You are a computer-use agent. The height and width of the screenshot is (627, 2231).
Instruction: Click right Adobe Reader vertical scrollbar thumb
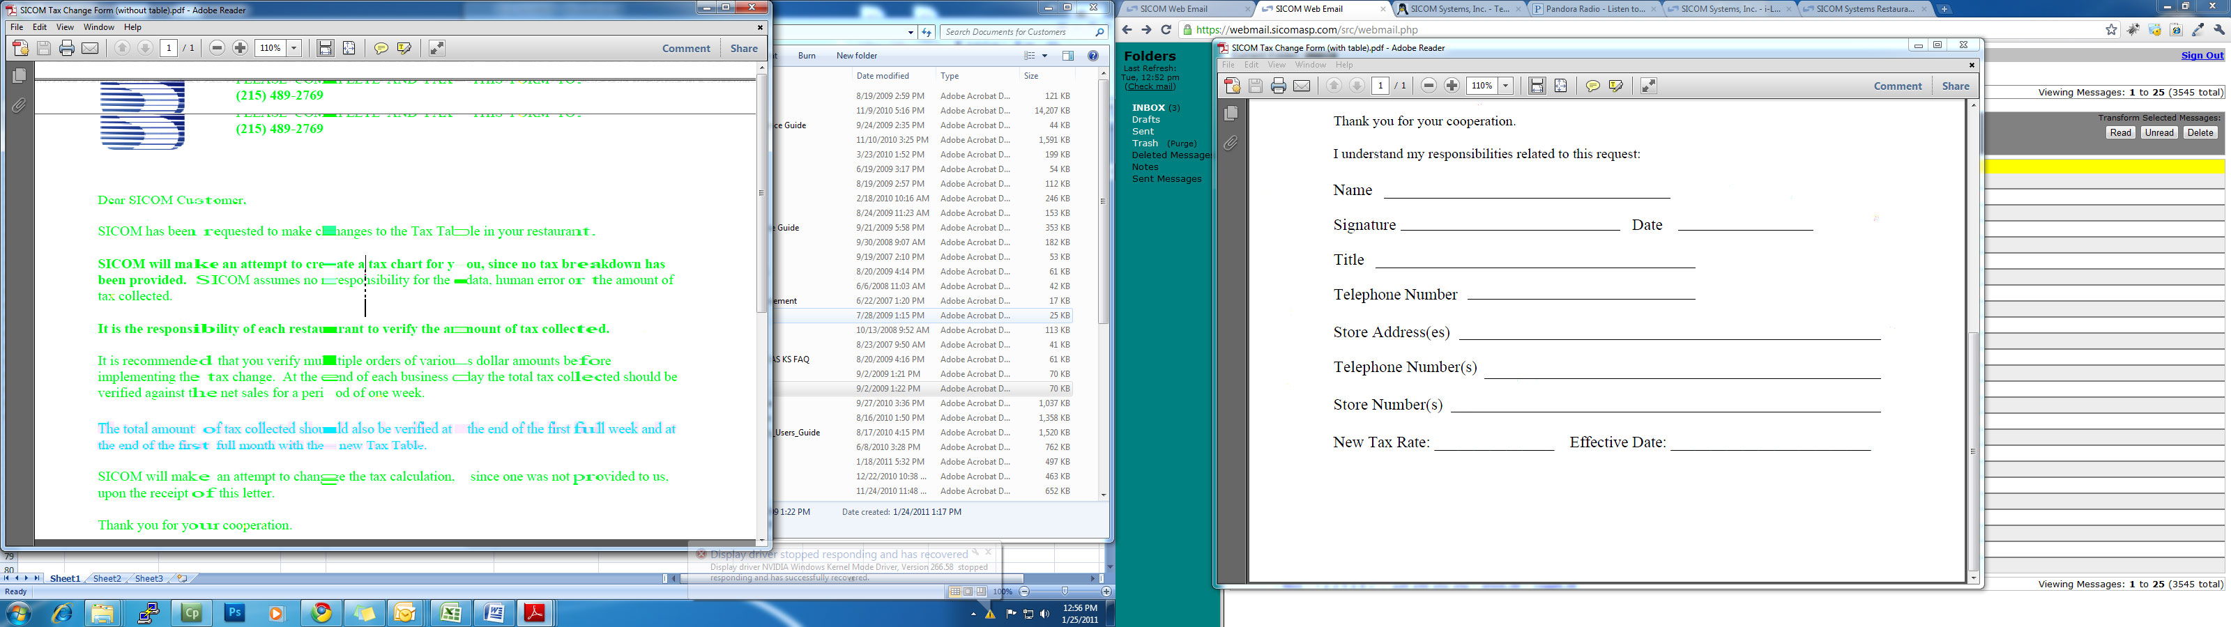pyautogui.click(x=1973, y=450)
